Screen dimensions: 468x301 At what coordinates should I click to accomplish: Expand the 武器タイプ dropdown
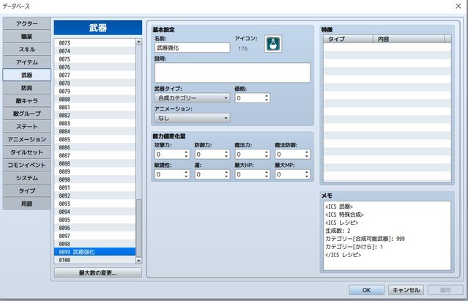tap(192, 98)
